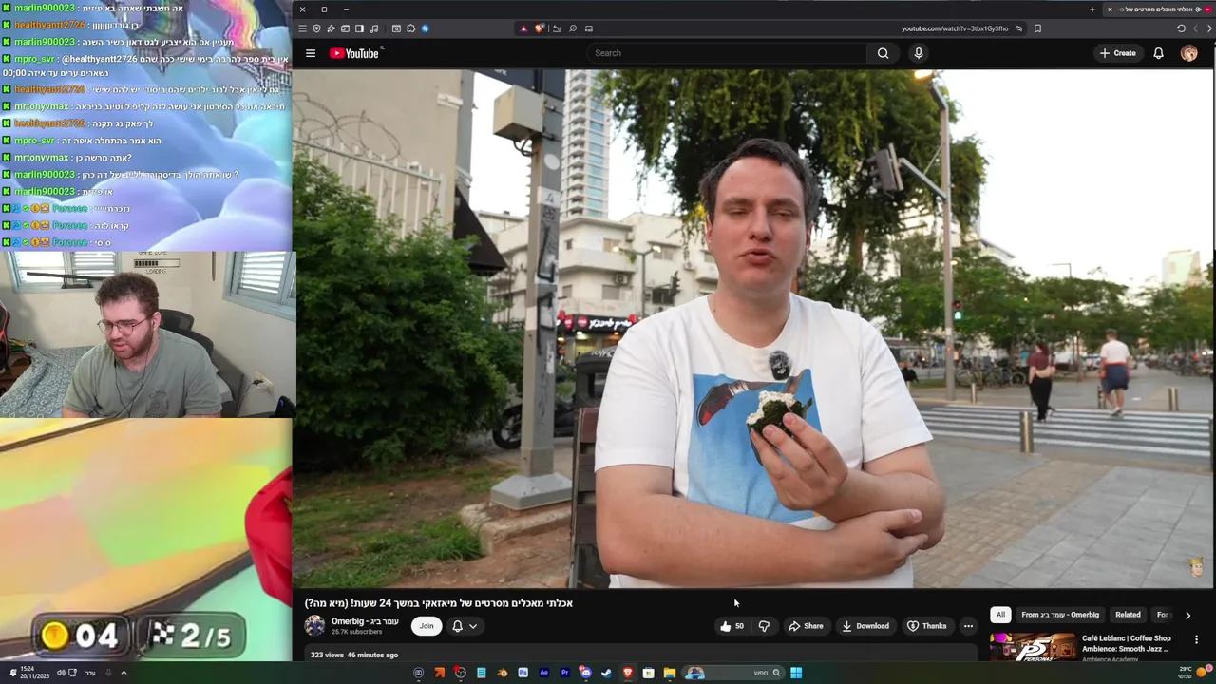The image size is (1216, 684).
Task: Open the Café Leblanc video thumbnail
Action: coord(1033,646)
